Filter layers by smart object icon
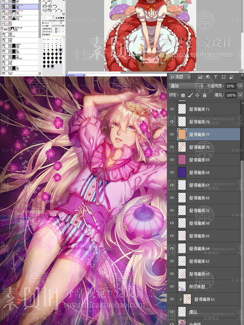244x325 pixels. coord(232,77)
